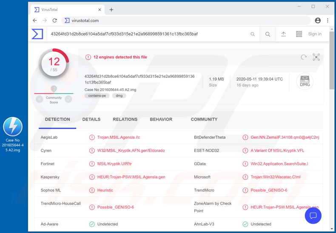Open Chrome three-dot menu
336x233 pixels.
click(327, 20)
